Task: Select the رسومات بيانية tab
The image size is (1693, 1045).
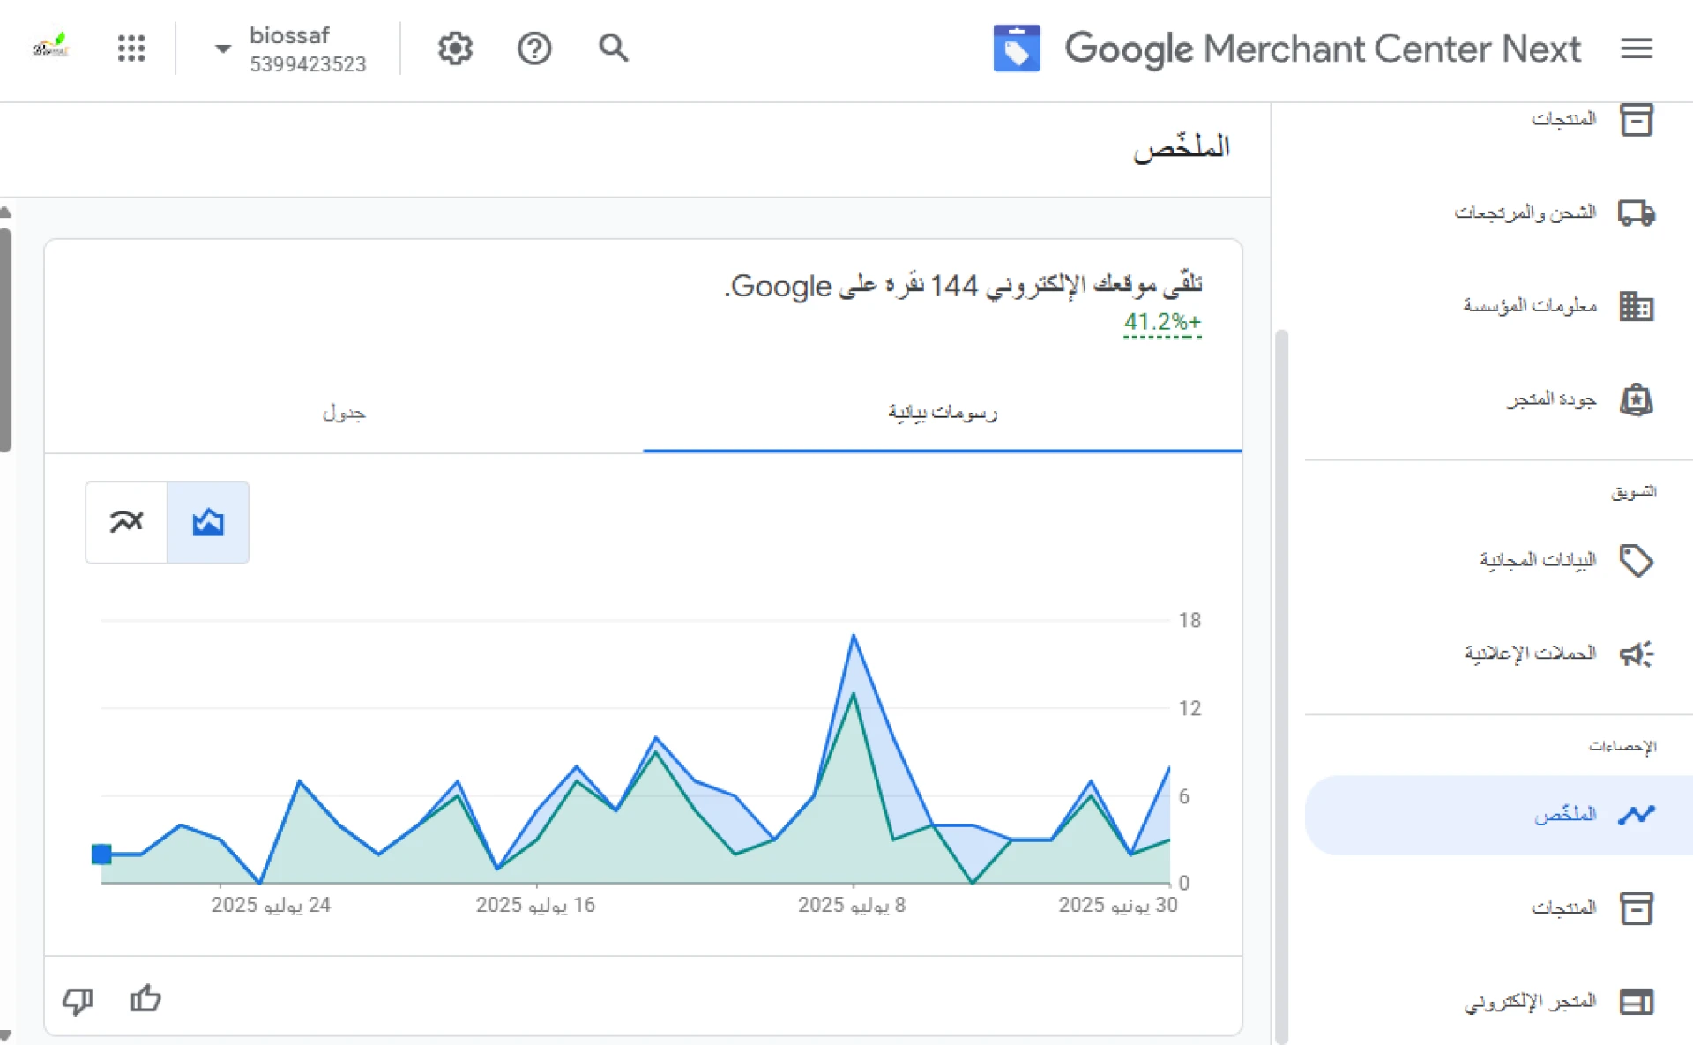Action: pyautogui.click(x=942, y=413)
